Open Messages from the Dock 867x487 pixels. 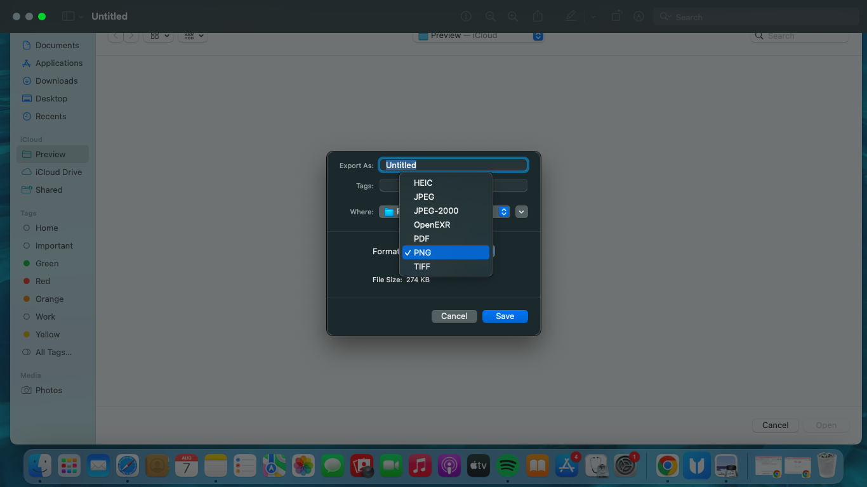coord(333,466)
